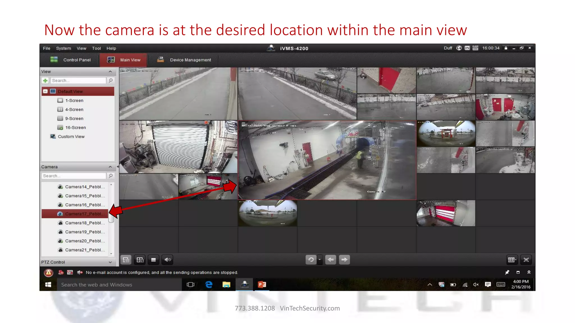Click the alarm warning icon
This screenshot has width=575, height=323.
[x=49, y=273]
